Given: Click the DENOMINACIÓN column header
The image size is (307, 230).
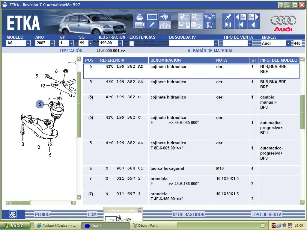Looking at the screenshot, I should (x=181, y=60).
